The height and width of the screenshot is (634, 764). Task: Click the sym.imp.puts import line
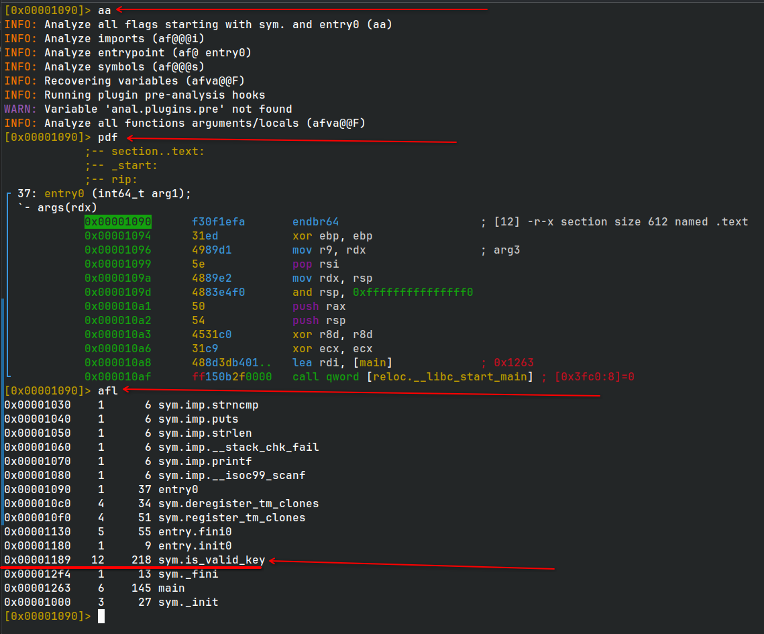tap(199, 419)
